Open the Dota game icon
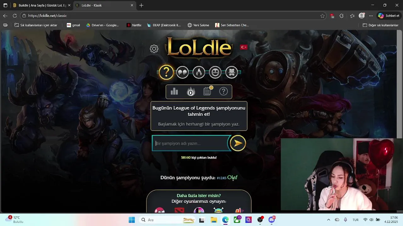 (179, 210)
